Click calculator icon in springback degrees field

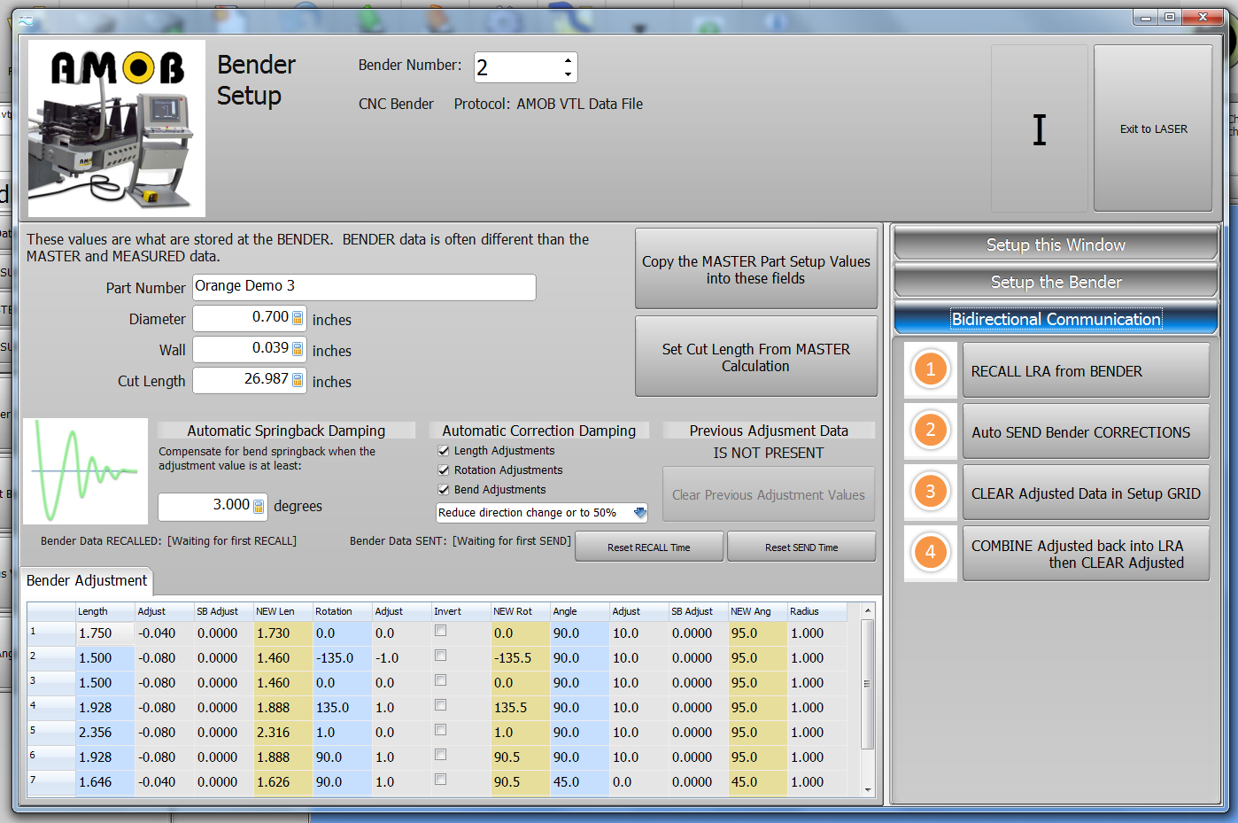(259, 507)
